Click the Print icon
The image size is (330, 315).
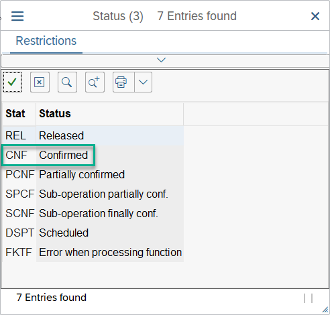[123, 82]
